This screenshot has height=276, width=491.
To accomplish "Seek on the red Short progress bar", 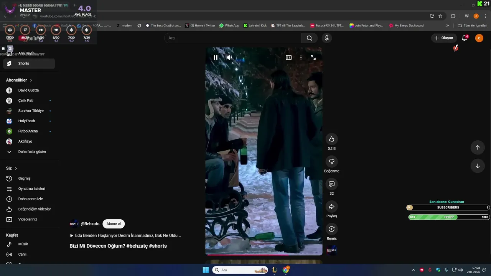I will pyautogui.click(x=264, y=255).
